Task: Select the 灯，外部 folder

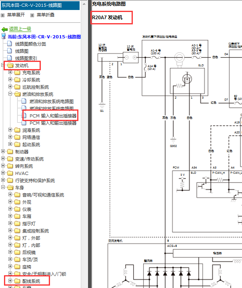Action: [31, 238]
